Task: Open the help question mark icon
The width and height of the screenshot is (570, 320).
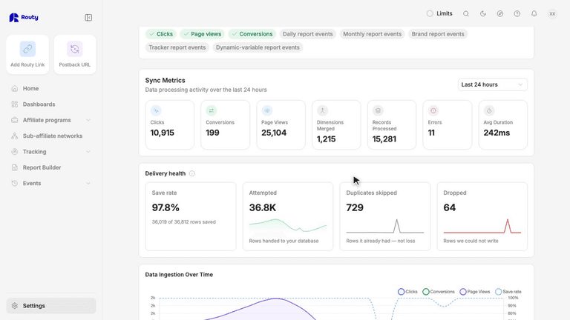Action: 517,14
